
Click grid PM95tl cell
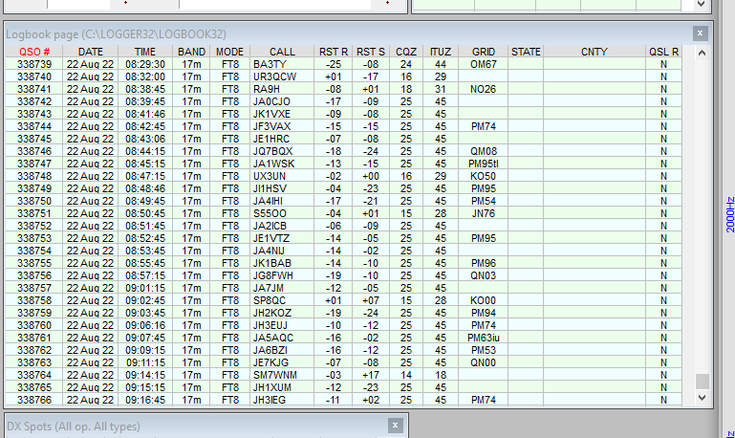(x=484, y=164)
